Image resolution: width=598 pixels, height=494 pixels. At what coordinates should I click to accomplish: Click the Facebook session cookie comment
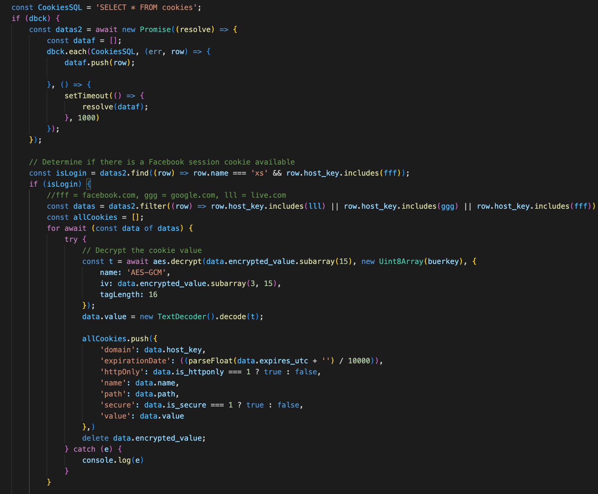[162, 162]
